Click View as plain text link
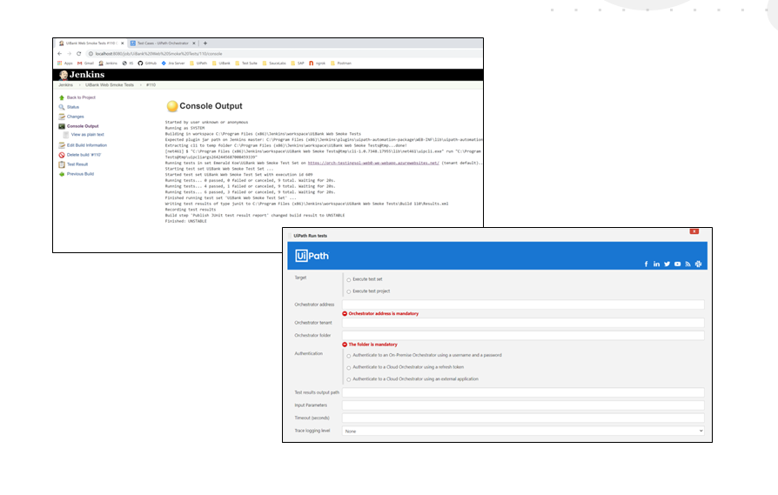Screen dimensions: 778x495 (x=87, y=135)
